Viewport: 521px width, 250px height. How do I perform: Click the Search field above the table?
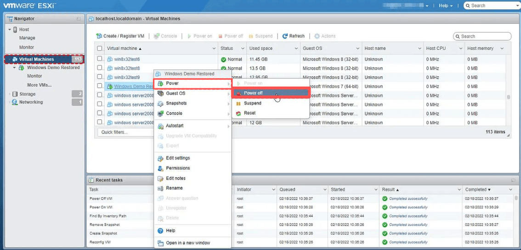(482, 37)
